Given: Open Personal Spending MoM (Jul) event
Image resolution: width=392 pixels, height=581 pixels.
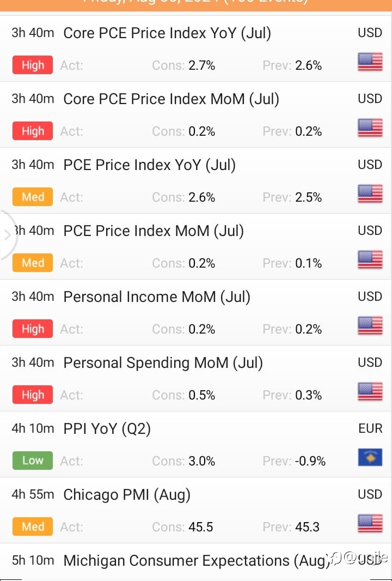Looking at the screenshot, I should point(163,363).
